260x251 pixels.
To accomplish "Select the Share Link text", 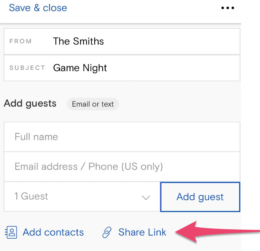I will tap(142, 232).
